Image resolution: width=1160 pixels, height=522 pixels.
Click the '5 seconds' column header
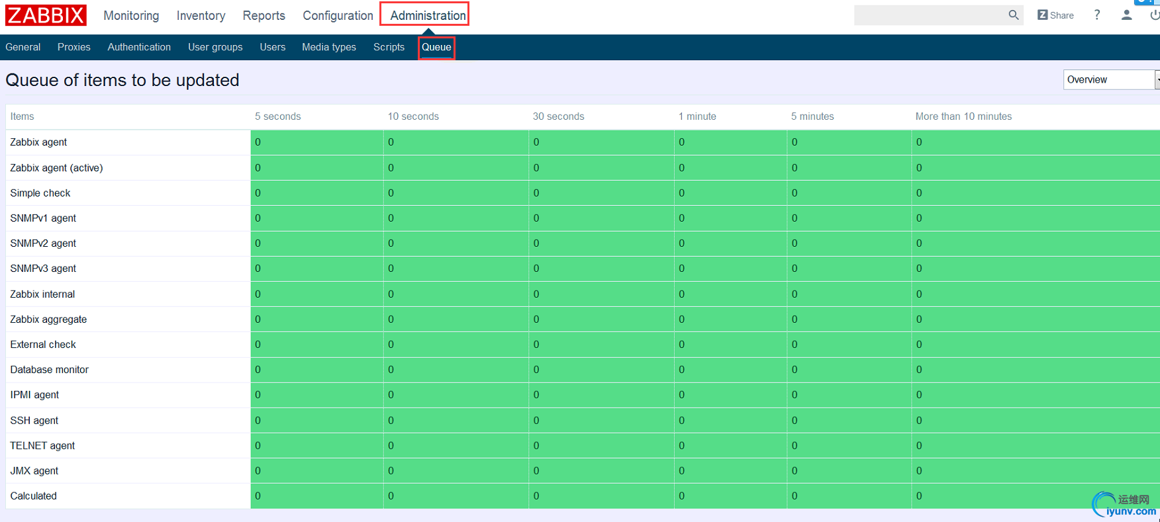click(x=278, y=116)
